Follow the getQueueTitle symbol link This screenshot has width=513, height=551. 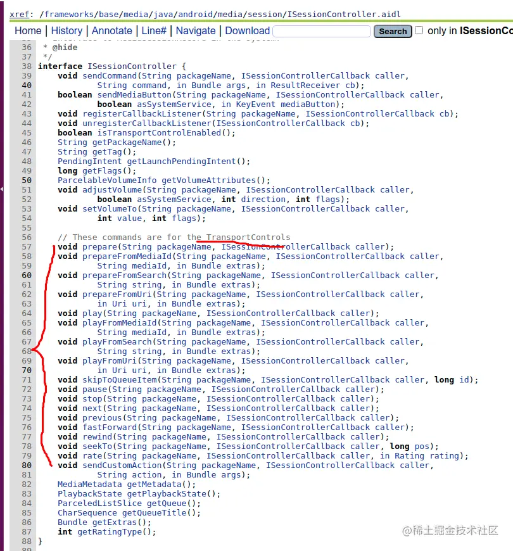(155, 512)
